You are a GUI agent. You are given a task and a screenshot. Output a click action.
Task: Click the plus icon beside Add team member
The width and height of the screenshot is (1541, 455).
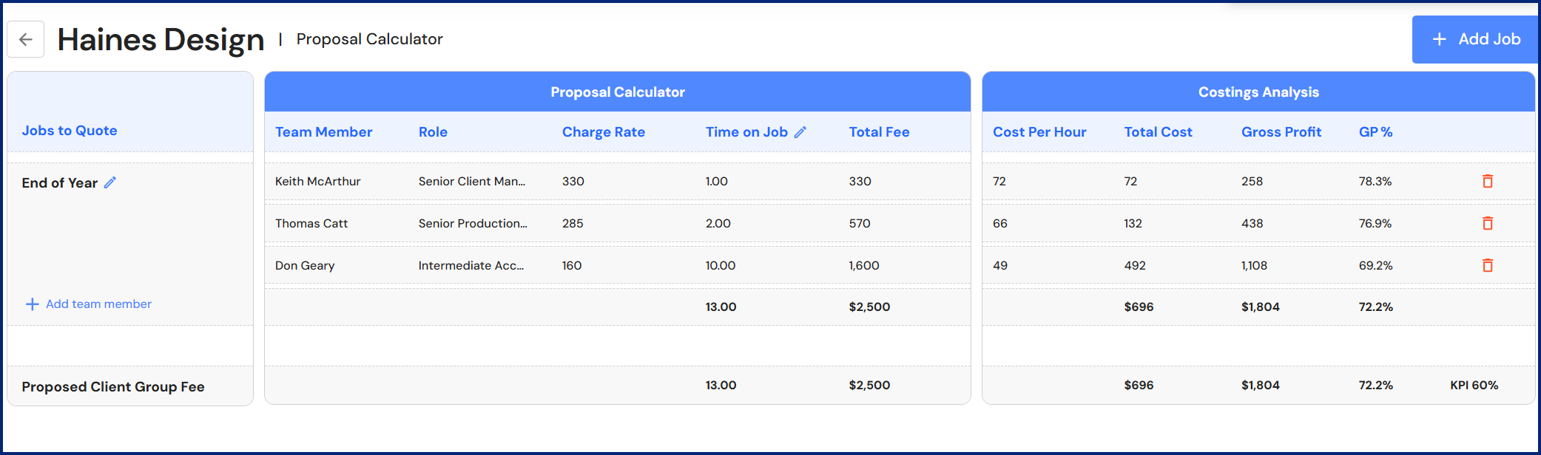pos(32,304)
